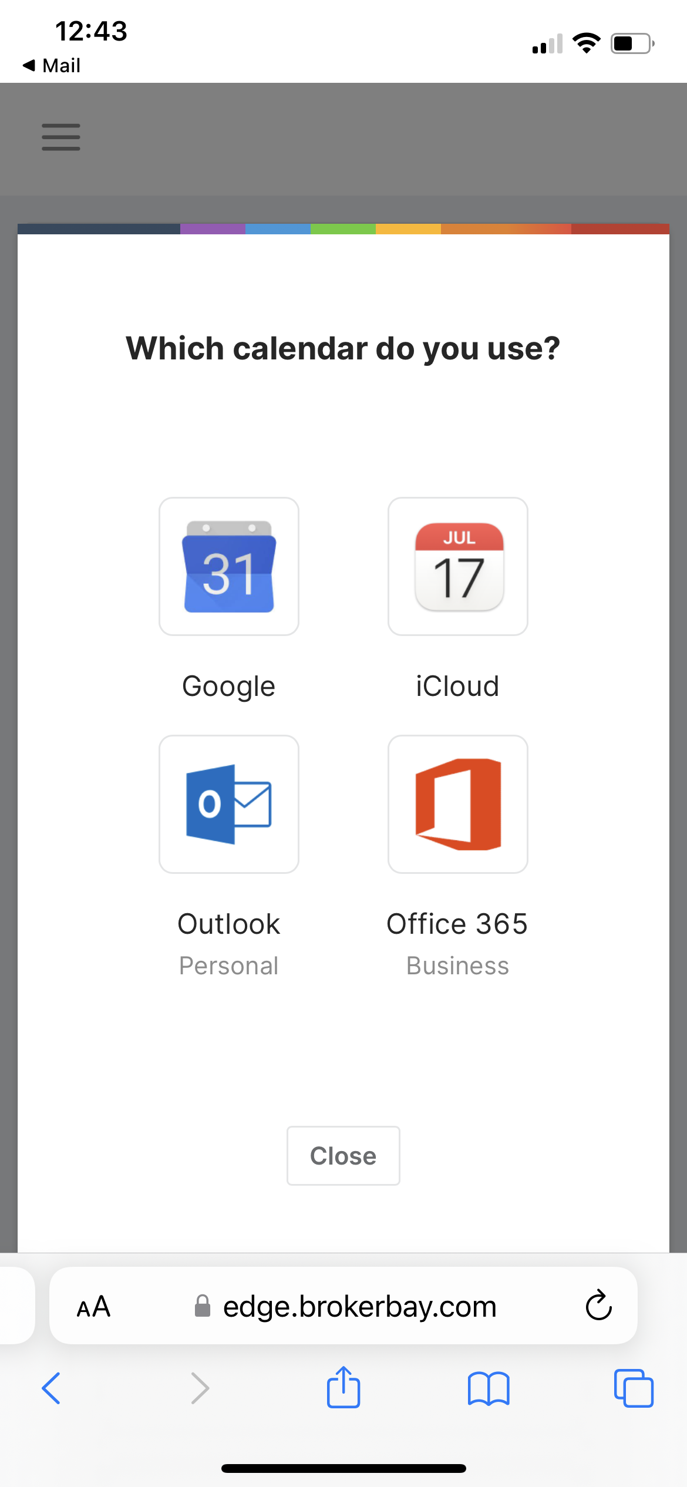Go forward in Safari history
Viewport: 687px width, 1487px height.
tap(200, 1388)
